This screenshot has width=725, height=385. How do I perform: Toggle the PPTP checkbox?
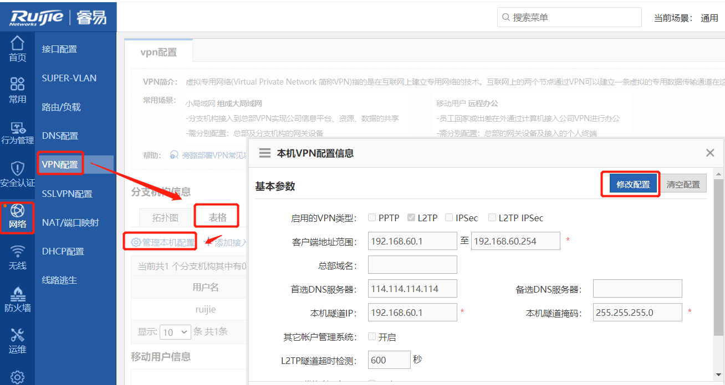372,218
